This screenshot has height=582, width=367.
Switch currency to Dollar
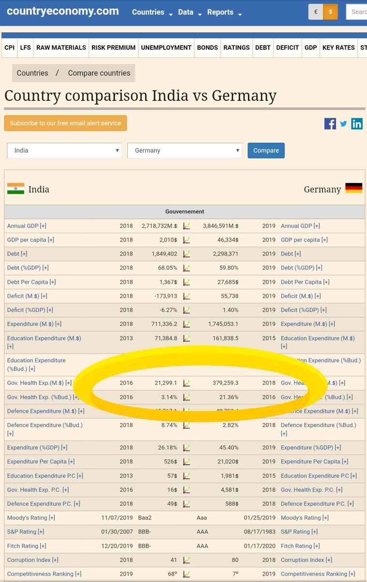[x=330, y=12]
